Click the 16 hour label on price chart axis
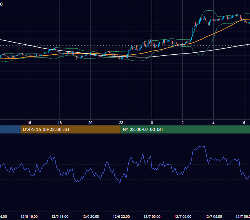The image size is (250, 220). click(x=29, y=123)
